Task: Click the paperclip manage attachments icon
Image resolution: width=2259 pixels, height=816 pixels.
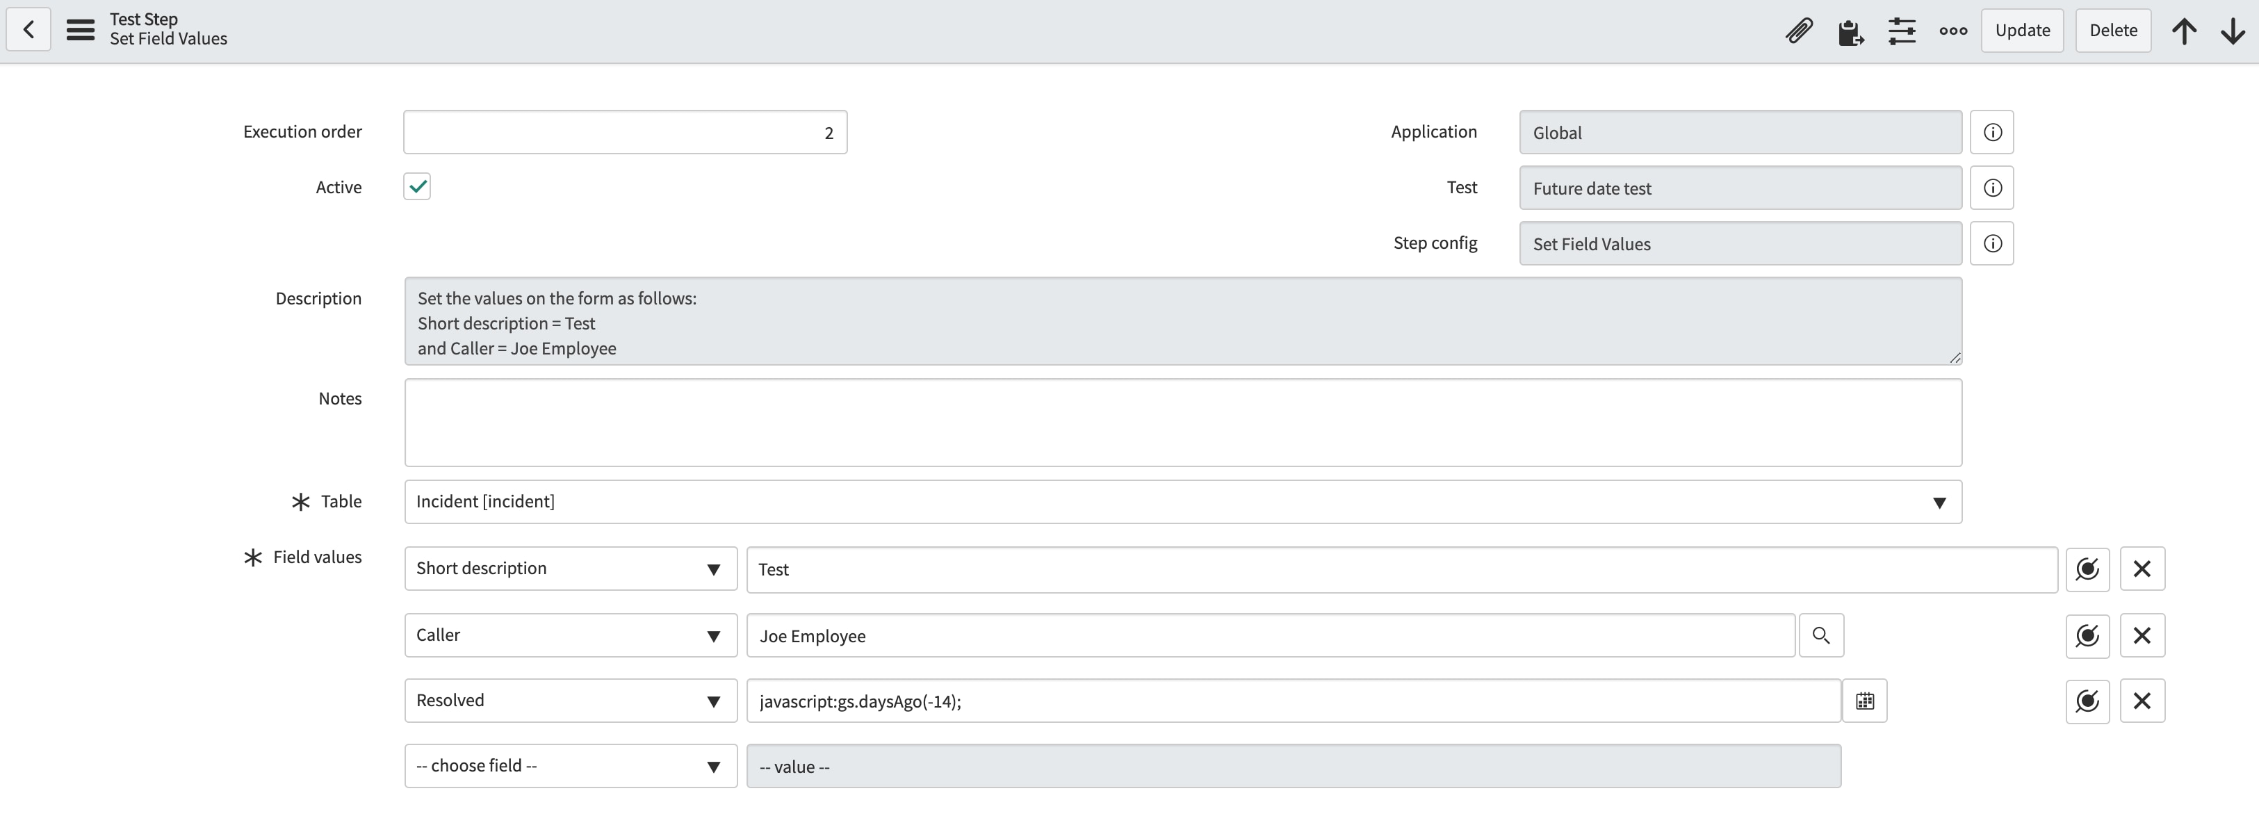Action: pyautogui.click(x=1799, y=31)
